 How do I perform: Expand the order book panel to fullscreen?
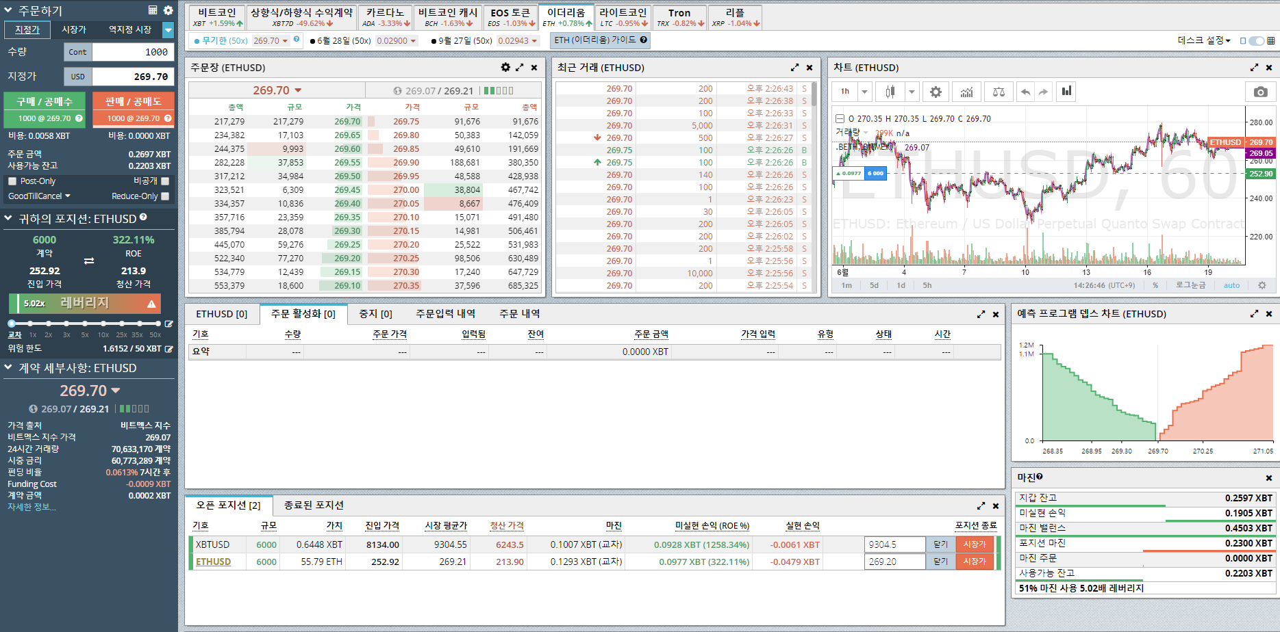click(x=520, y=67)
